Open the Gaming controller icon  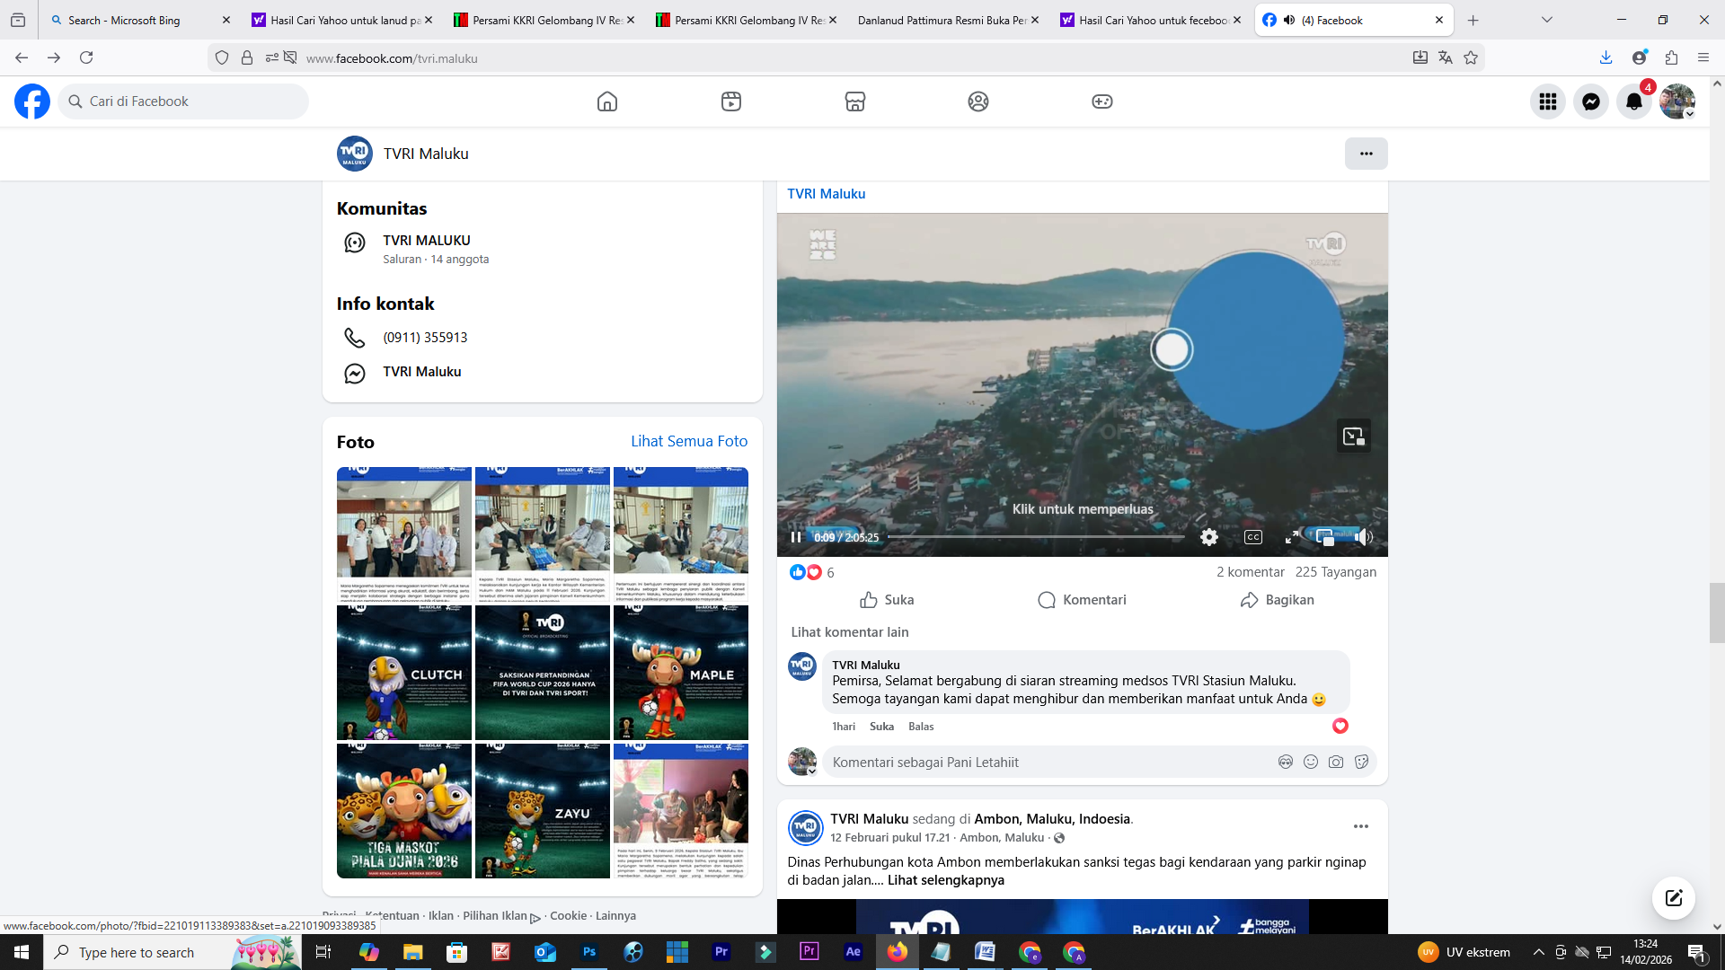tap(1102, 101)
